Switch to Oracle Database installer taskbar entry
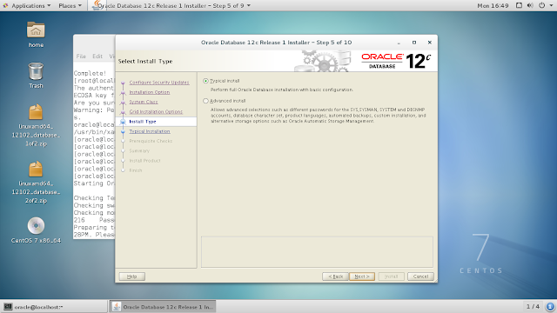557x313 pixels. pos(163,307)
